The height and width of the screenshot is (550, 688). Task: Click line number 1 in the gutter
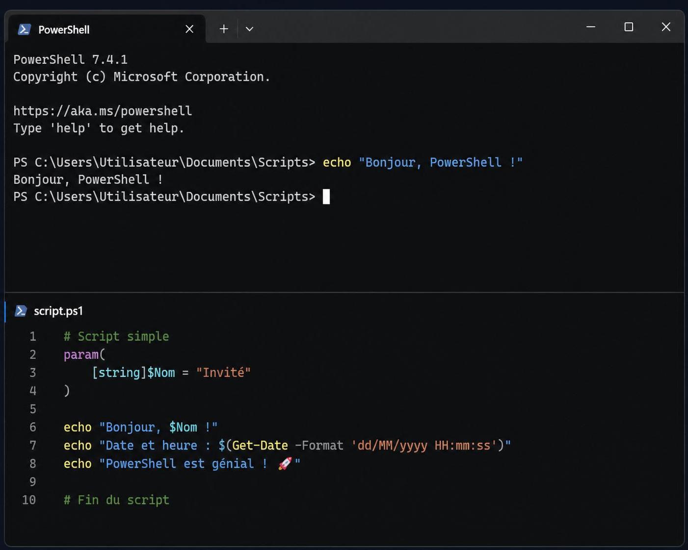(33, 336)
